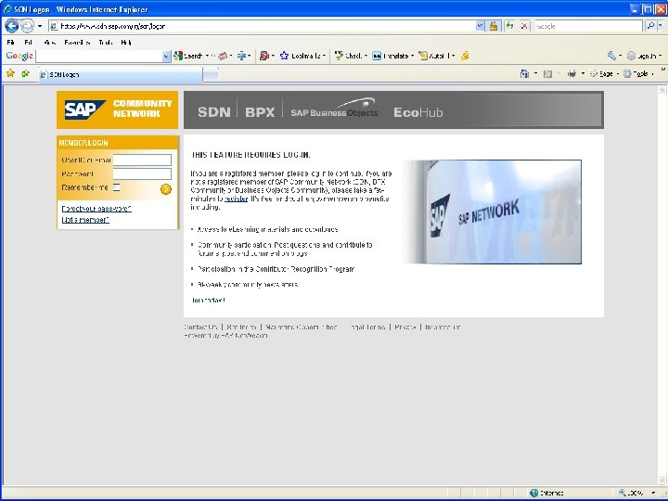Open the recent pages dropdown beside Forward
Viewport: 668px width, 501px height.
click(x=40, y=26)
